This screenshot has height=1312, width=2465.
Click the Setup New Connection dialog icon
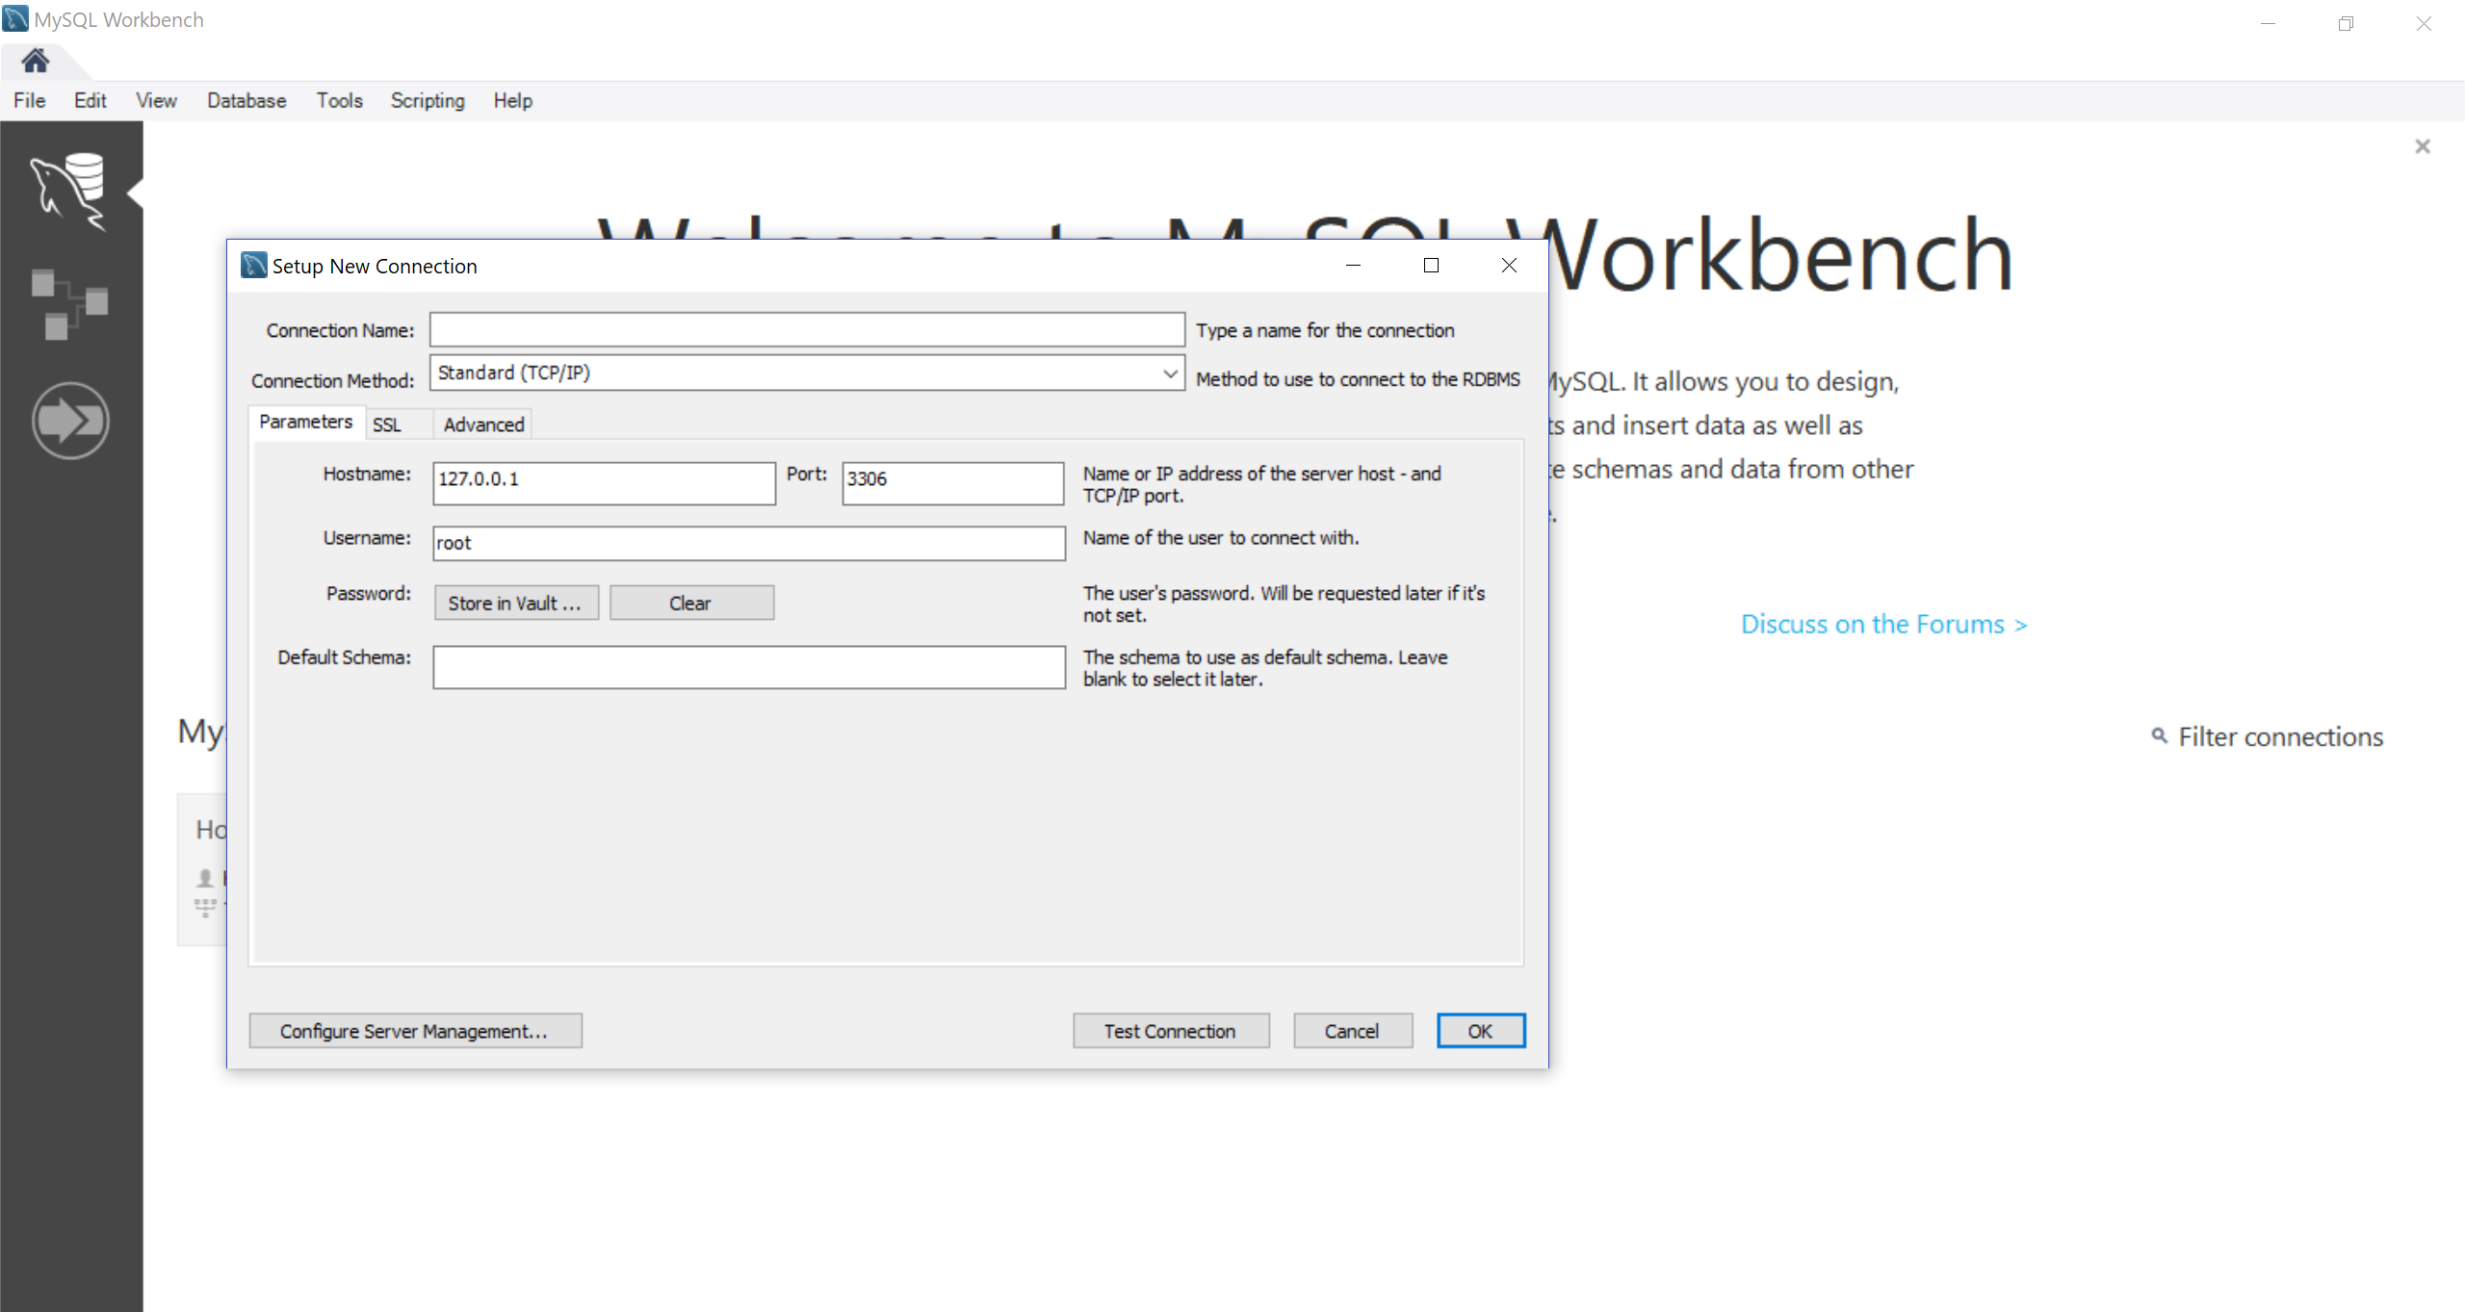coord(253,266)
